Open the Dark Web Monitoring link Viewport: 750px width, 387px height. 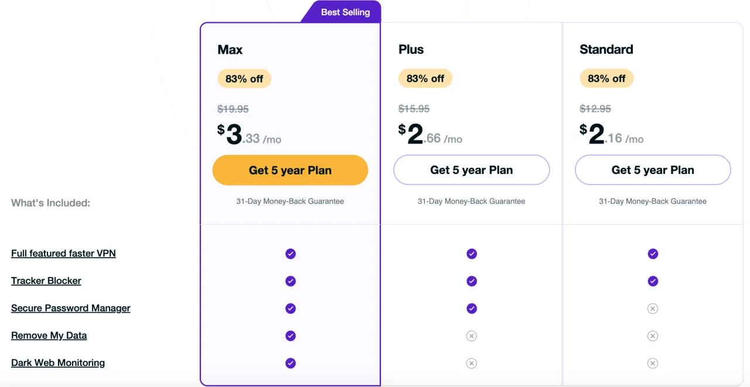click(58, 363)
